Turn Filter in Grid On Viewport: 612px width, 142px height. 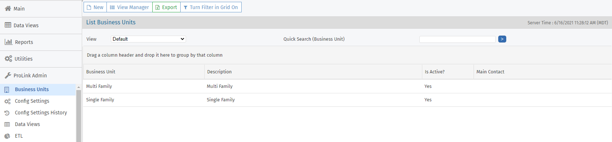pos(211,7)
